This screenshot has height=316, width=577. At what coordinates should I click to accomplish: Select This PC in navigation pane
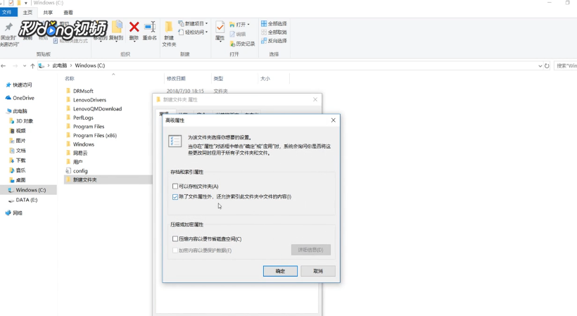[17, 111]
